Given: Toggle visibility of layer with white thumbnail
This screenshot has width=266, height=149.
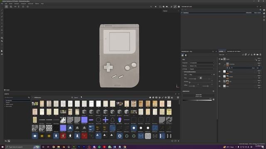Looking at the screenshot, I should coord(219,72).
